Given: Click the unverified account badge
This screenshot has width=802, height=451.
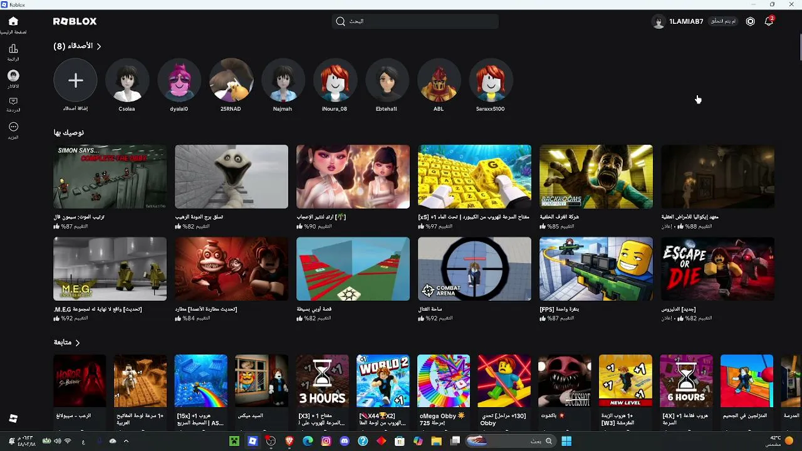Looking at the screenshot, I should pyautogui.click(x=722, y=21).
